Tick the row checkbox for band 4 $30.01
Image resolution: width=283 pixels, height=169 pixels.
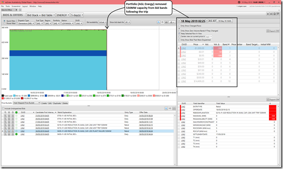pos(179,59)
